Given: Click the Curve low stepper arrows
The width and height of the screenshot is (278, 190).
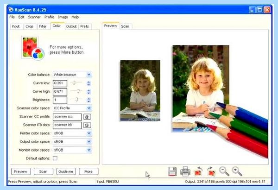Looking at the screenshot, I should tap(88, 83).
